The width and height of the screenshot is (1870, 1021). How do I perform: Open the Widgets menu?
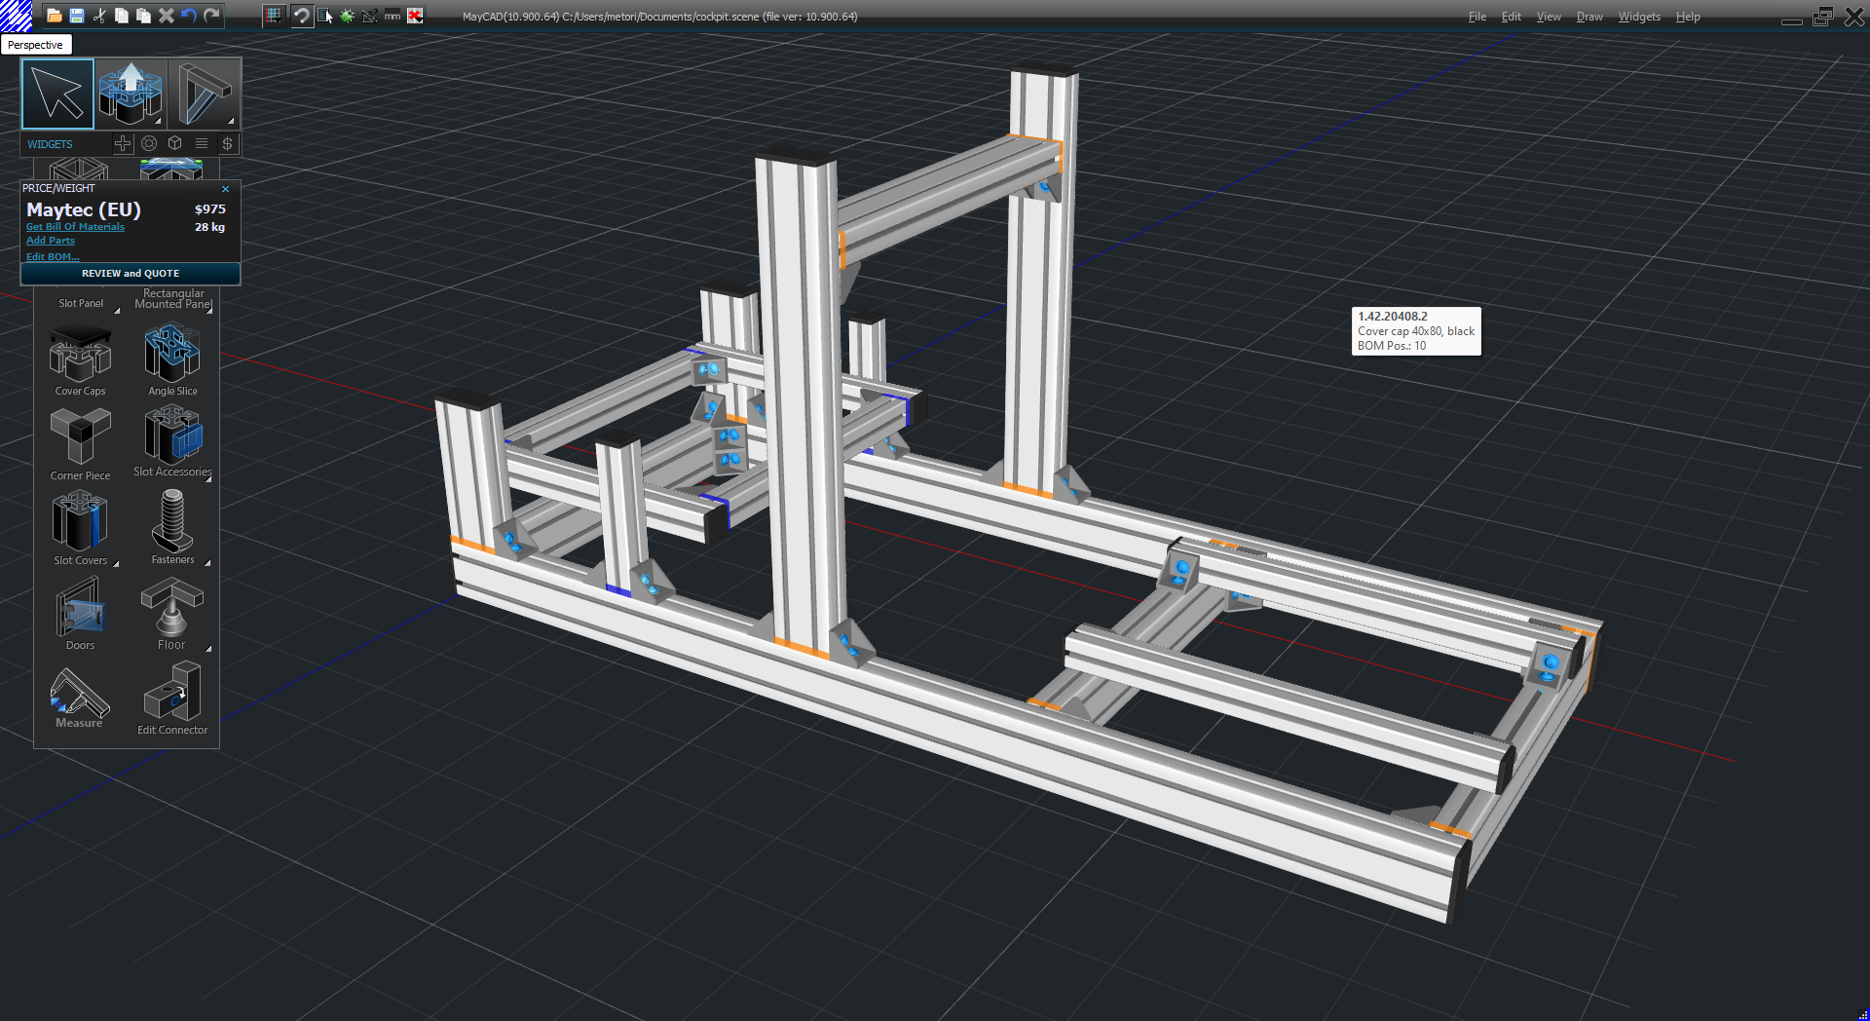coord(1638,17)
